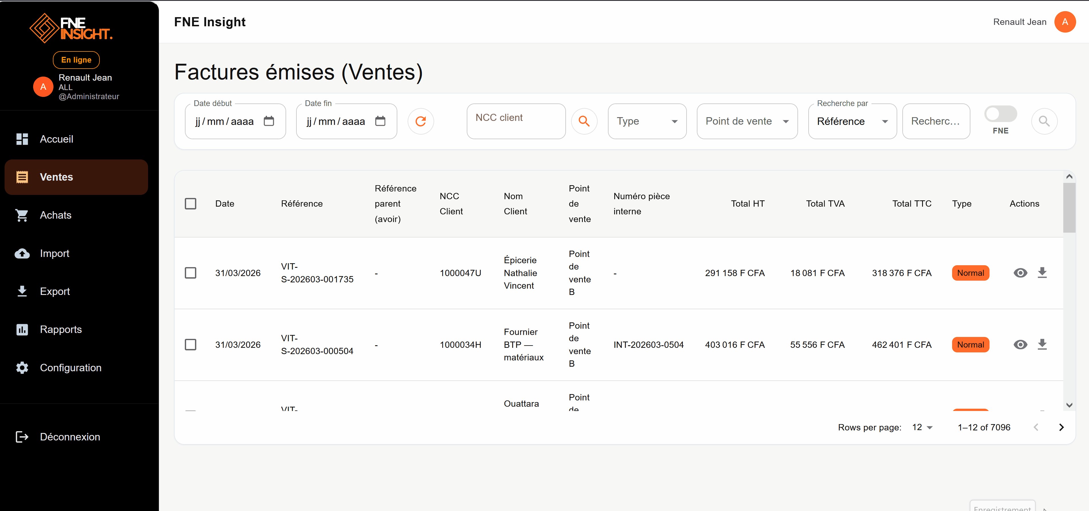View details of invoice VIT-S-202603-000504
The height and width of the screenshot is (511, 1089).
pos(1020,344)
